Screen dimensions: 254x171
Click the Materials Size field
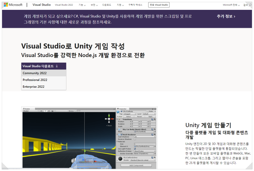pos(145,144)
